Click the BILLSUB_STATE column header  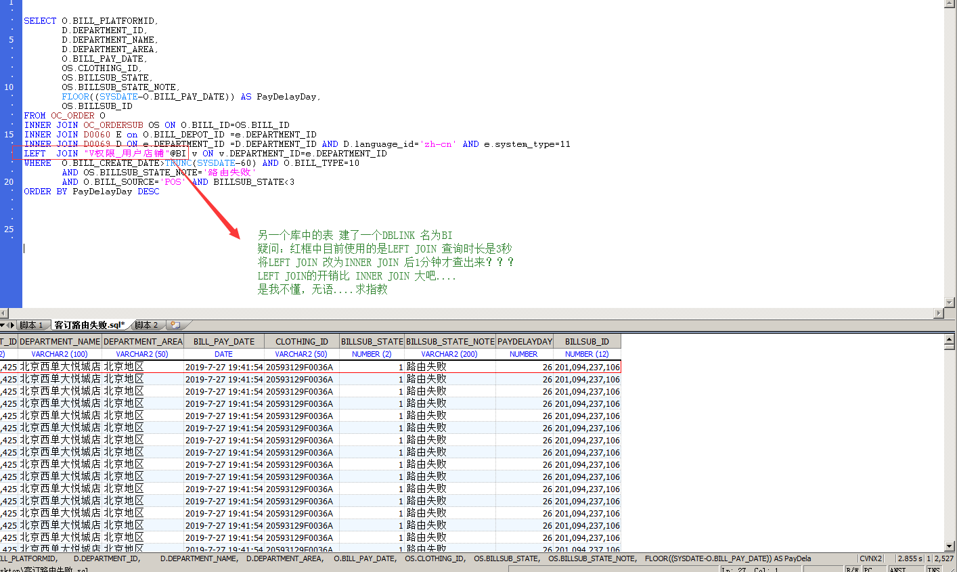point(372,342)
